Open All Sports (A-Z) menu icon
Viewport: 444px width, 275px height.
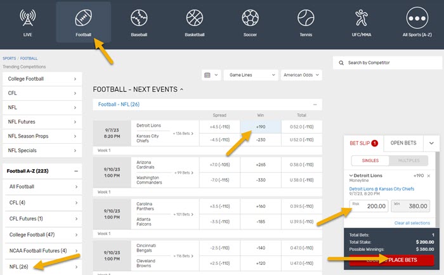pos(417,18)
